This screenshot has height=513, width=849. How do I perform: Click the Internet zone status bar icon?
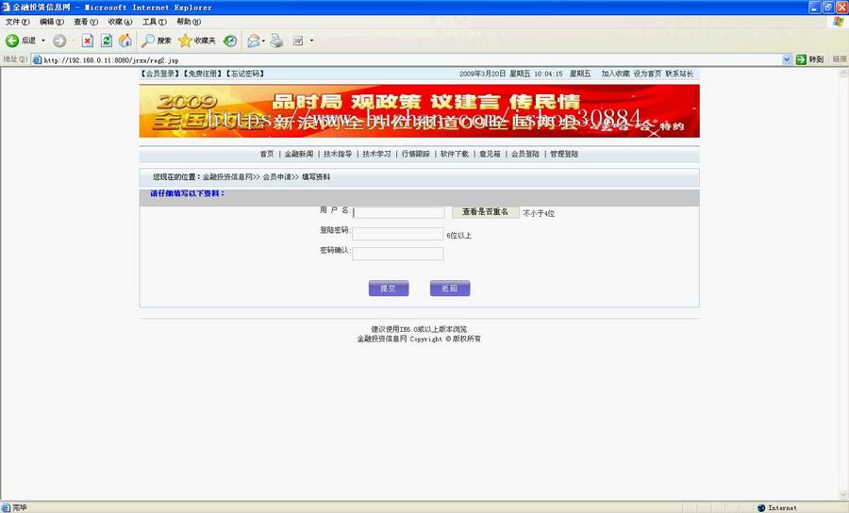point(761,507)
